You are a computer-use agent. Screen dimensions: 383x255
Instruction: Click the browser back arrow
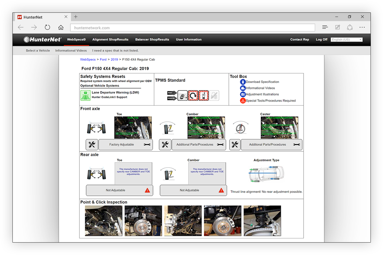coord(21,27)
